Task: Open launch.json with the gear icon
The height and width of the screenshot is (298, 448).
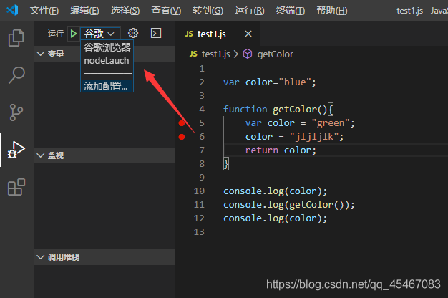Action: pos(133,33)
